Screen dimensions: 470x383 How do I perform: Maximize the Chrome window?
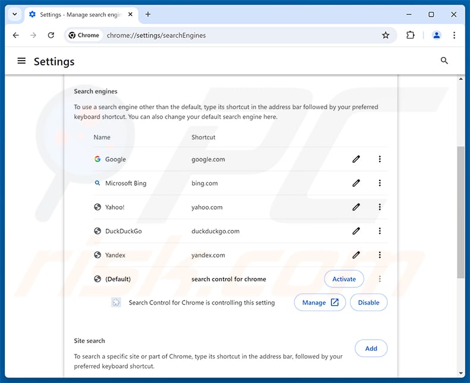[431, 14]
